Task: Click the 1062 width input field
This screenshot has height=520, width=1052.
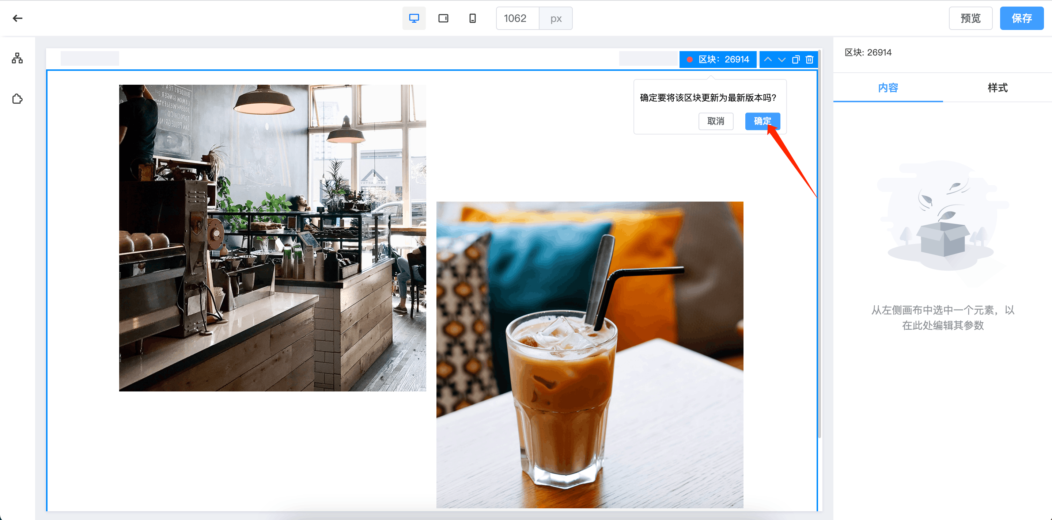Action: click(517, 18)
